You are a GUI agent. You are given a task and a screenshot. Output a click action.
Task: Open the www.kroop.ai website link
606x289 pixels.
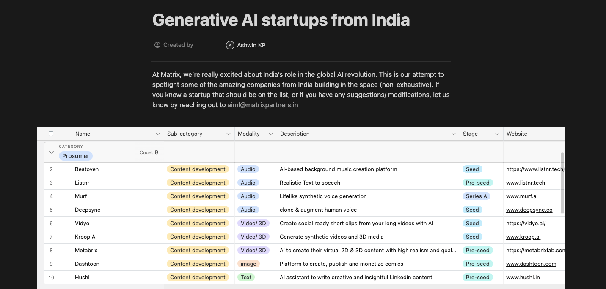(523, 237)
